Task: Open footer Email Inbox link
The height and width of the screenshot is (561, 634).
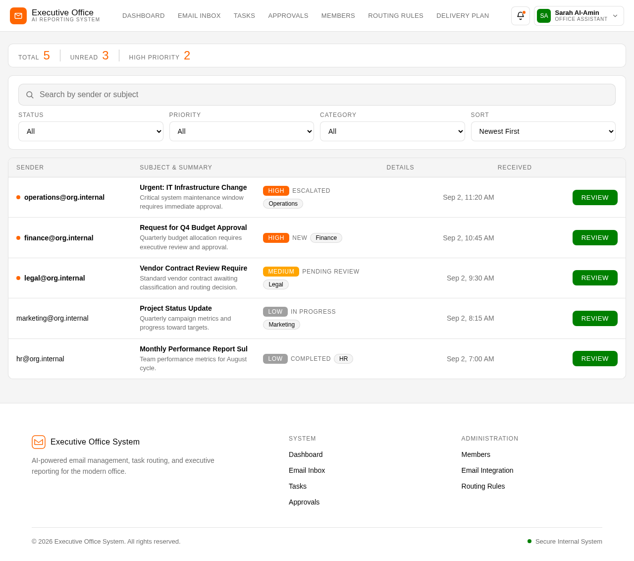Action: point(307,470)
